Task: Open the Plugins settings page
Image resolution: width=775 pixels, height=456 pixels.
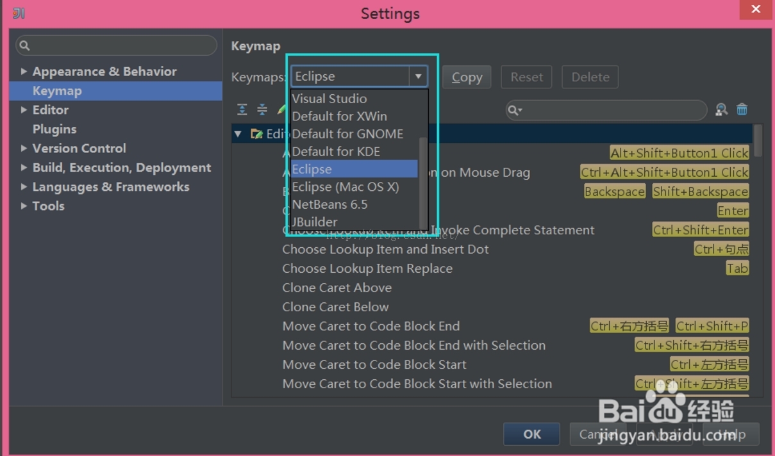Action: [x=54, y=129]
